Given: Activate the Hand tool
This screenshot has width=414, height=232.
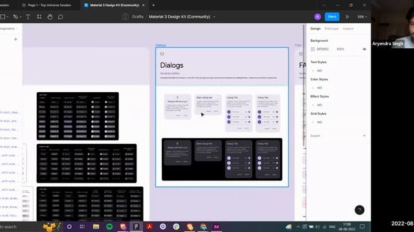Looking at the screenshot, I should tap(50, 17).
